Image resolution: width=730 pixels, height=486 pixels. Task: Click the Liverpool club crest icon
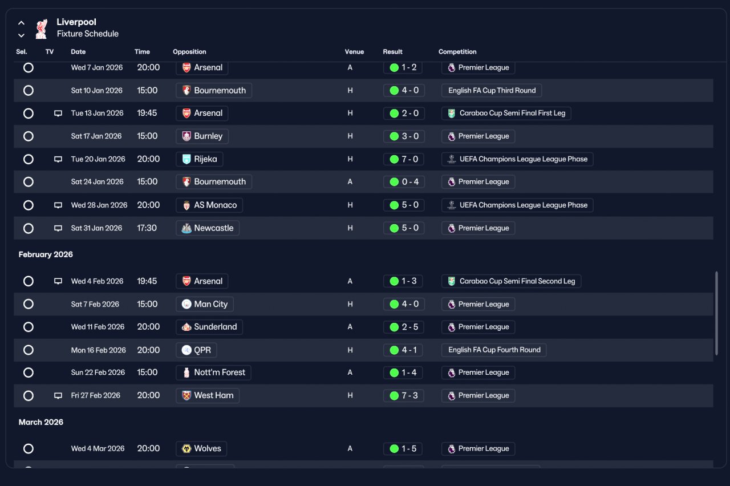pyautogui.click(x=41, y=29)
